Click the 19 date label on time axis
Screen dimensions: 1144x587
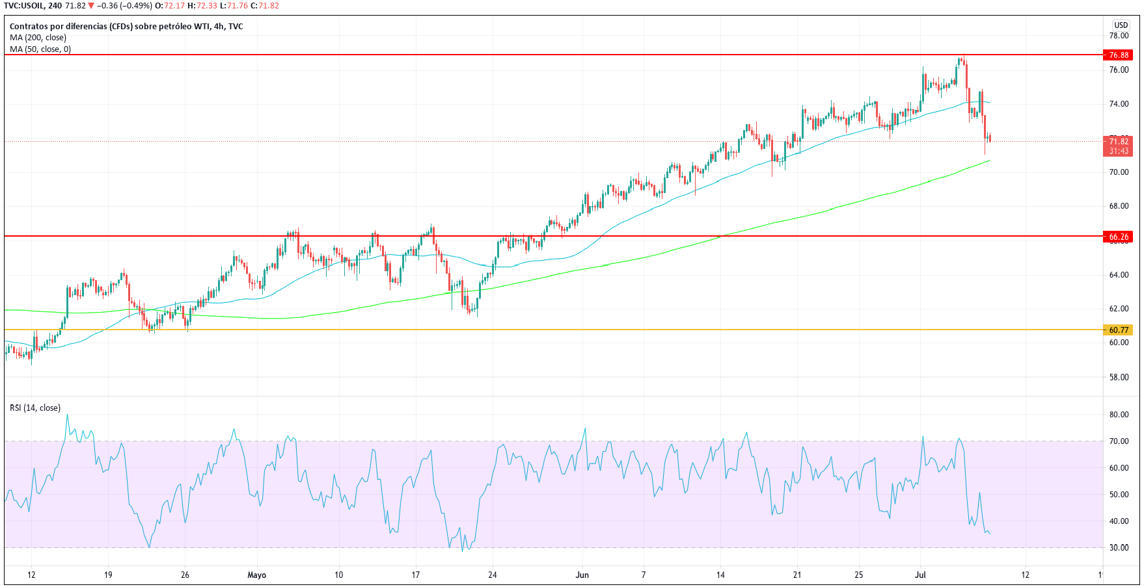click(x=108, y=575)
